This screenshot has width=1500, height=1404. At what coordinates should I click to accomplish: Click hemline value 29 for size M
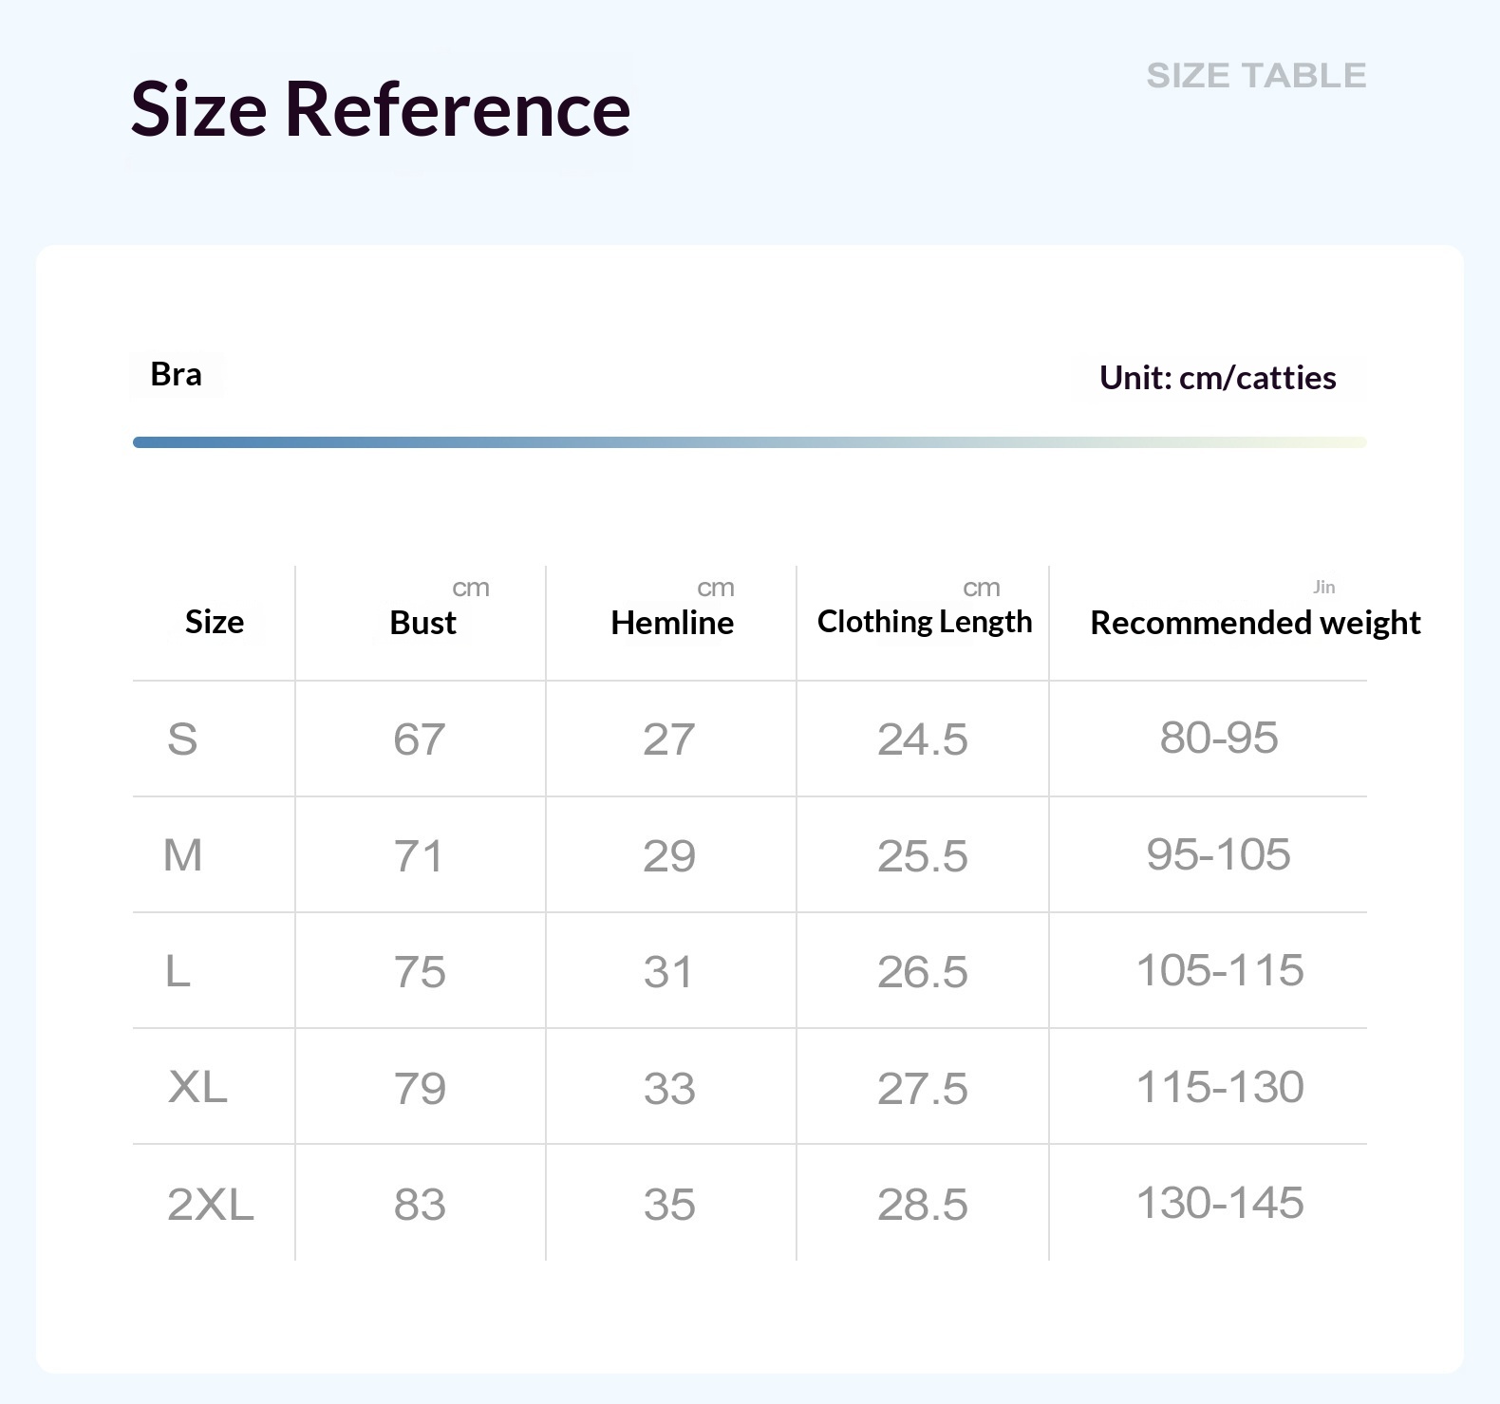669,856
